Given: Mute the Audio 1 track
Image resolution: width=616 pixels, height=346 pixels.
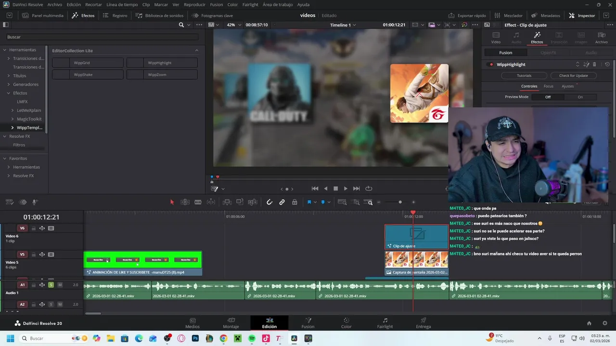Looking at the screenshot, I should (60, 285).
